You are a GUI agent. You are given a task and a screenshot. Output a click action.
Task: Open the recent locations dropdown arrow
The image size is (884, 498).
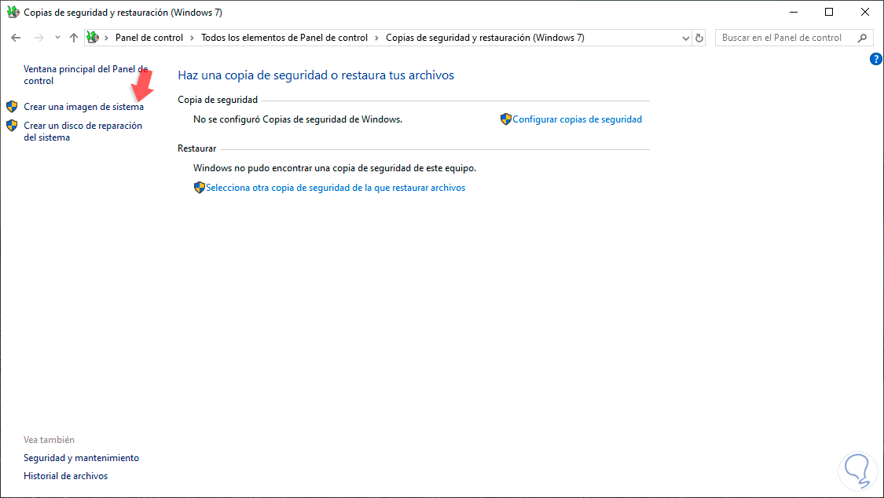pos(57,38)
